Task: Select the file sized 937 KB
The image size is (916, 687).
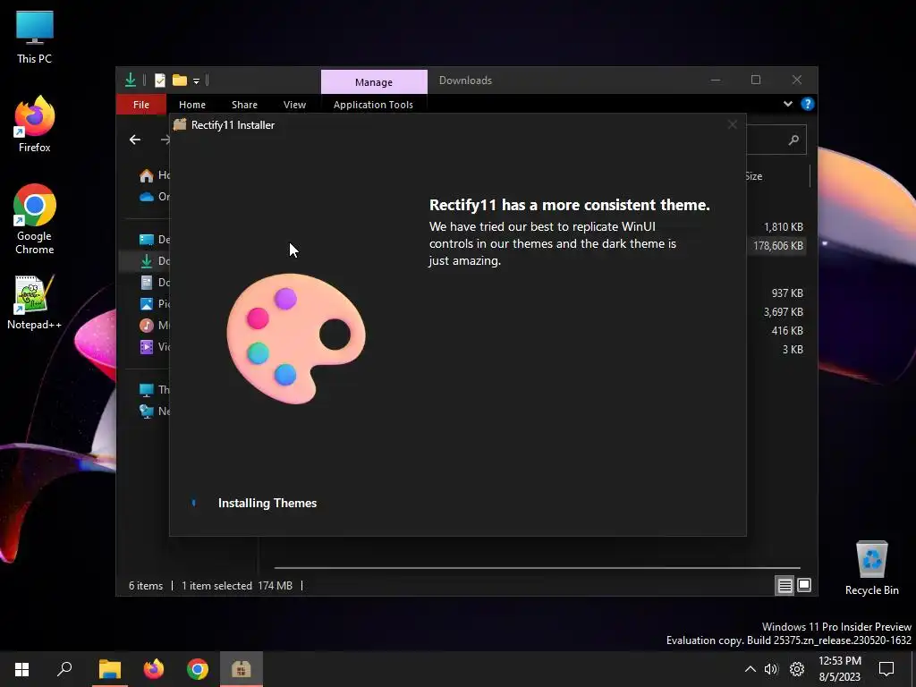Action: pos(787,293)
